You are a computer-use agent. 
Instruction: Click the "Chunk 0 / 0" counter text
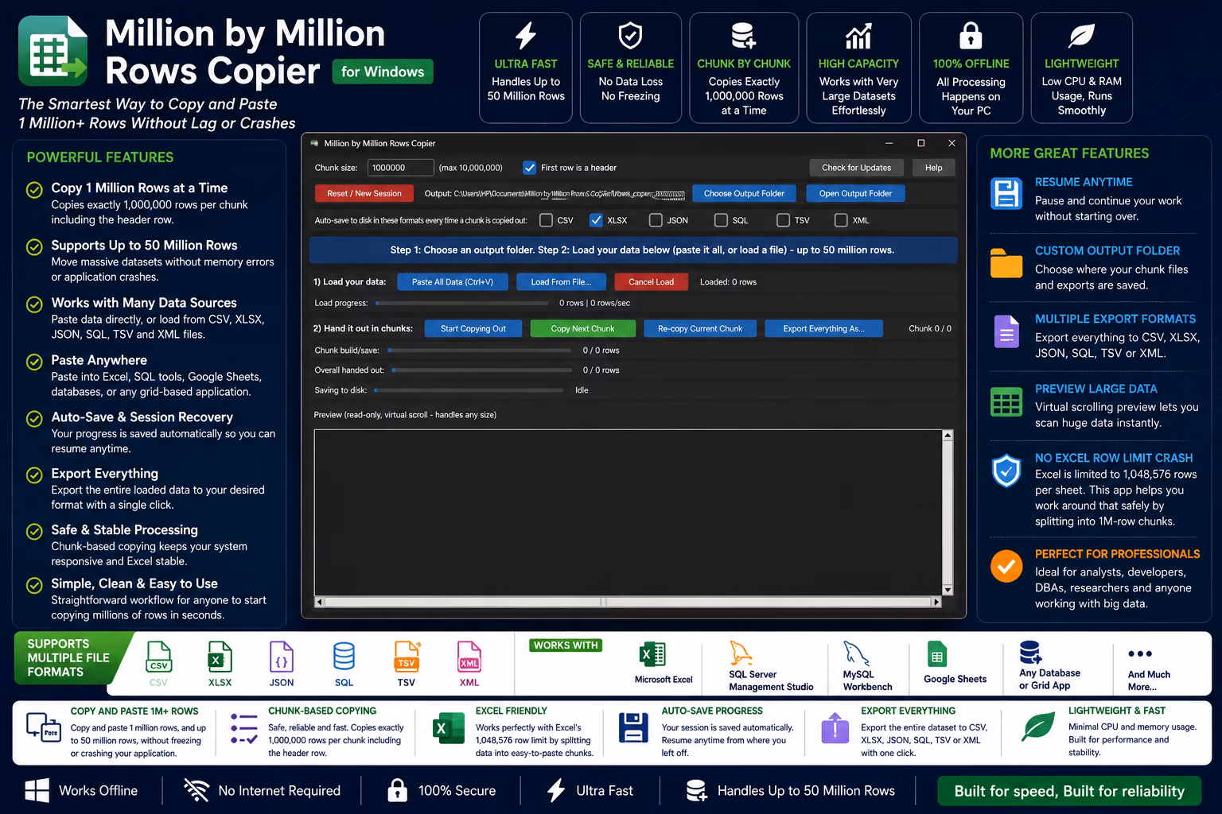pos(930,328)
